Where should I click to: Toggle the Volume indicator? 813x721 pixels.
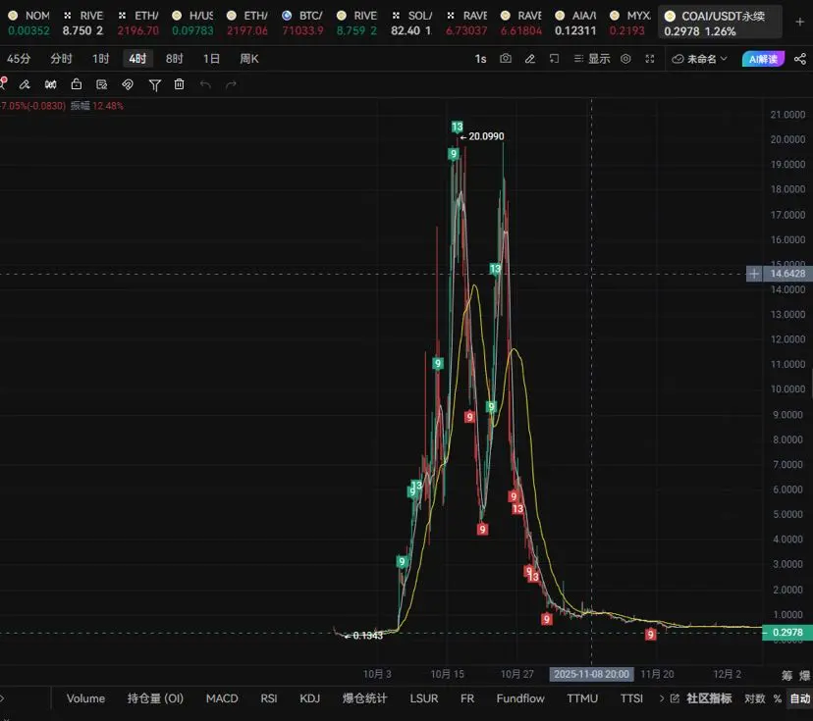pyautogui.click(x=85, y=698)
